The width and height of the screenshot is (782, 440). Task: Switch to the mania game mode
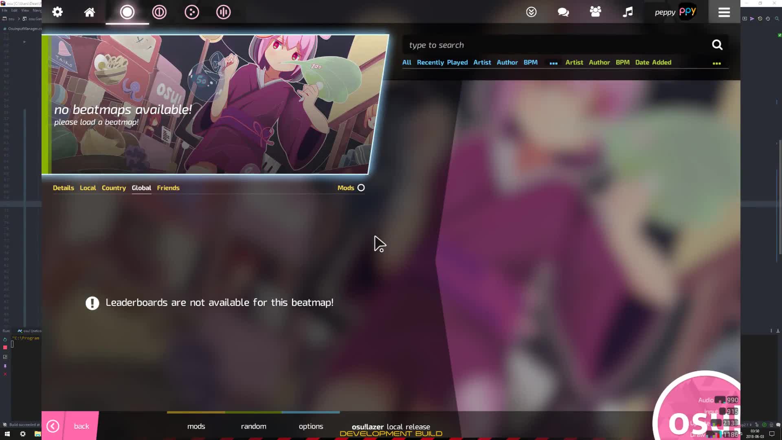pyautogui.click(x=223, y=12)
